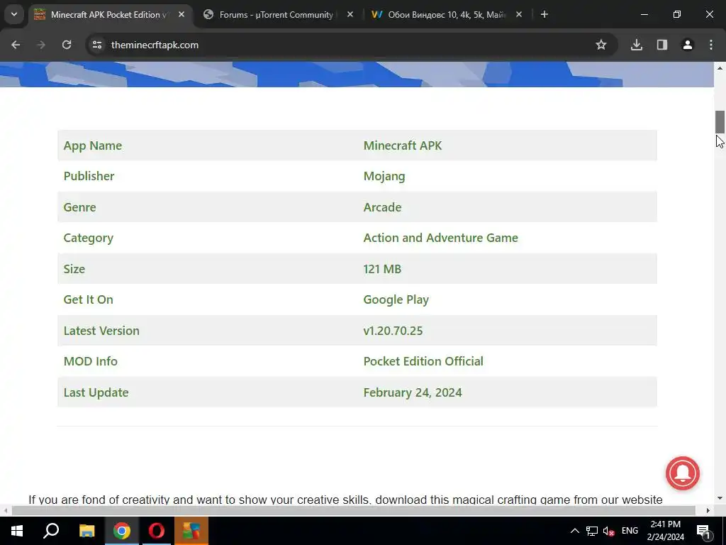Click the 'Genre' table label
The image size is (726, 545).
79,207
